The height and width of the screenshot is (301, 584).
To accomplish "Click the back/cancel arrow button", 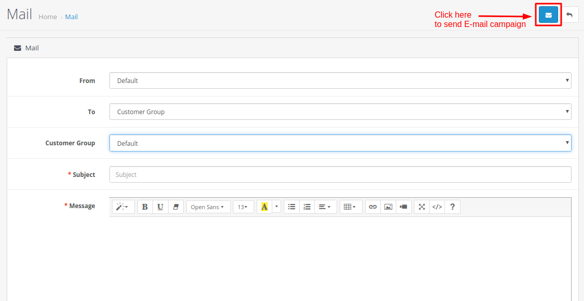I will coord(569,15).
